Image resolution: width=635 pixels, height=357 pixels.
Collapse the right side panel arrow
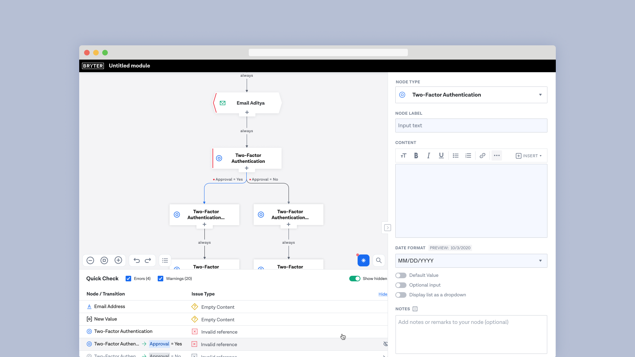[x=387, y=228]
